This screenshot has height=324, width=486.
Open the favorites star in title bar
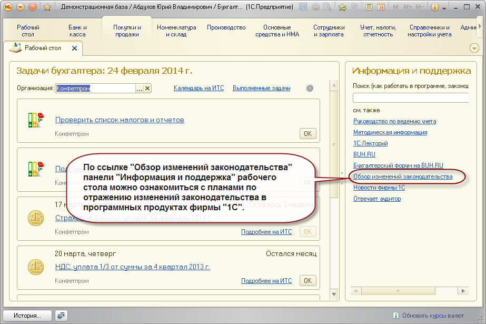coord(47,7)
